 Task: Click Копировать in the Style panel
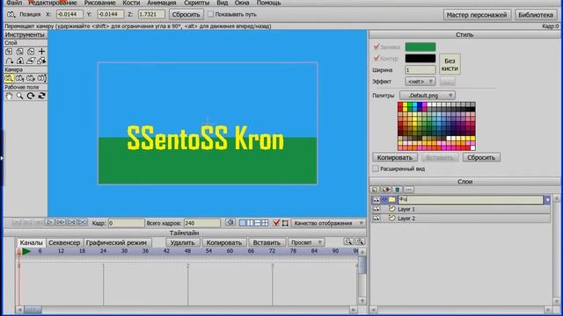point(395,157)
